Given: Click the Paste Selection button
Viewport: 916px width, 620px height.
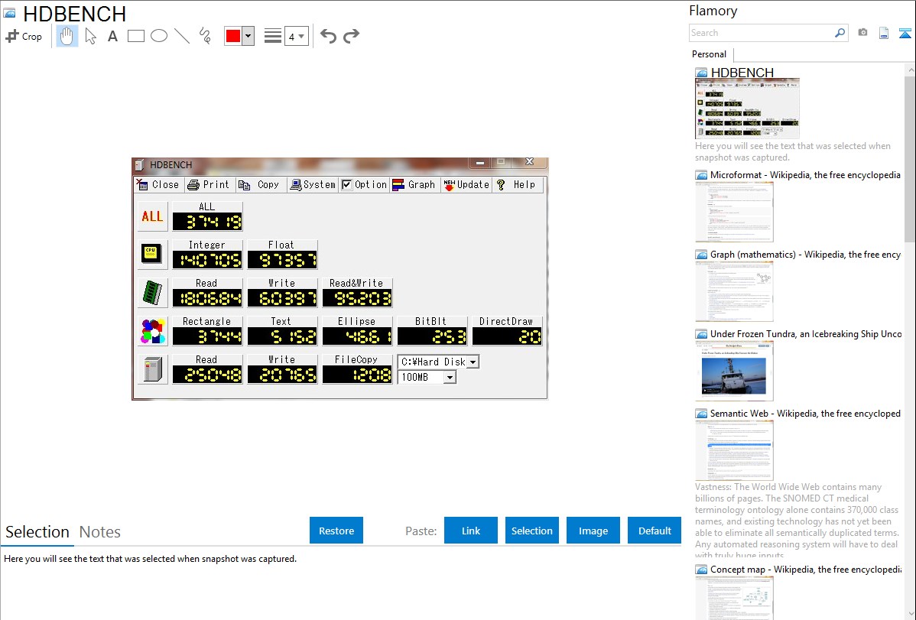Looking at the screenshot, I should point(532,531).
